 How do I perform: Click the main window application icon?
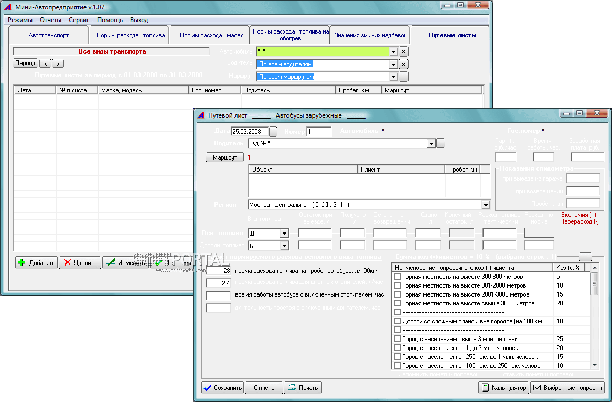[x=8, y=7]
